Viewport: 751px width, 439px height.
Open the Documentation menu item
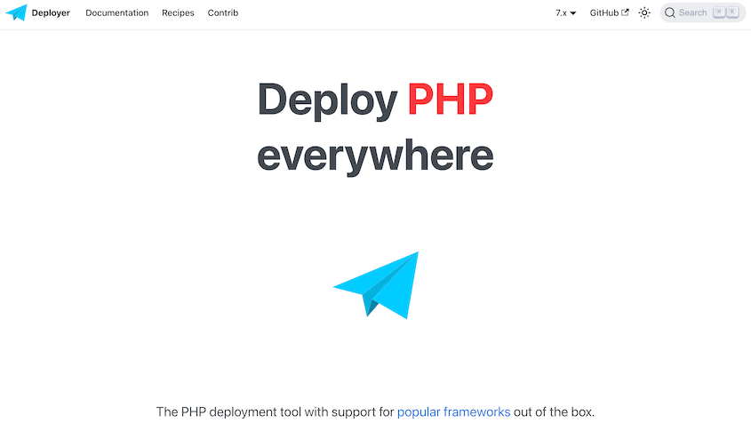click(x=116, y=13)
